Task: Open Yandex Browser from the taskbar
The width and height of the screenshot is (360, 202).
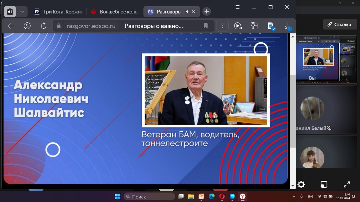Action: [x=242, y=196]
